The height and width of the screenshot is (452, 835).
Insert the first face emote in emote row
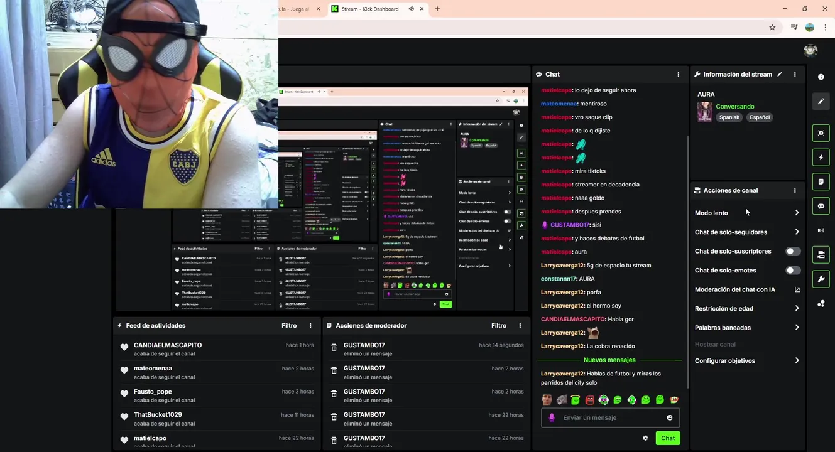(547, 400)
